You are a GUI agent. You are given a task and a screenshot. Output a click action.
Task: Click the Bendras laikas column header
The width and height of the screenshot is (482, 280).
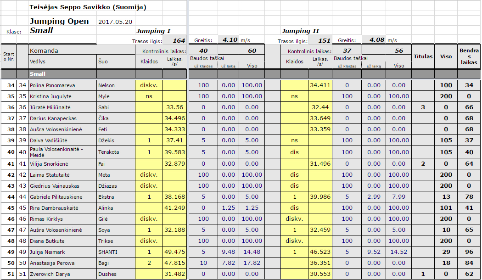tap(469, 56)
